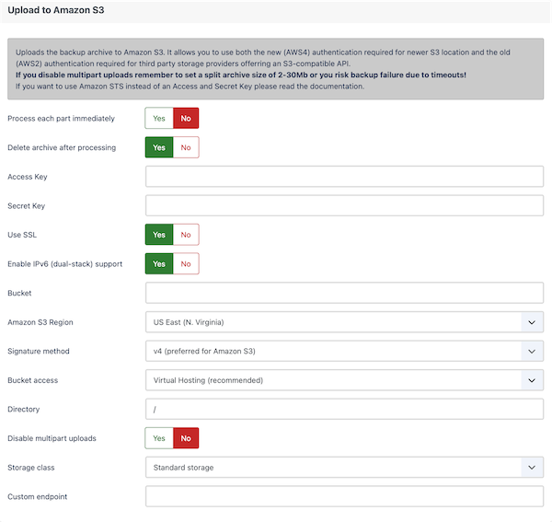Set Process each part immediately to Yes
Image resolution: width=552 pixels, height=522 pixels.
(159, 119)
